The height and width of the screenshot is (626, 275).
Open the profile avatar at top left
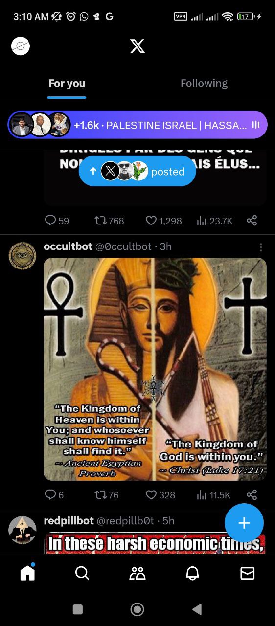[21, 46]
